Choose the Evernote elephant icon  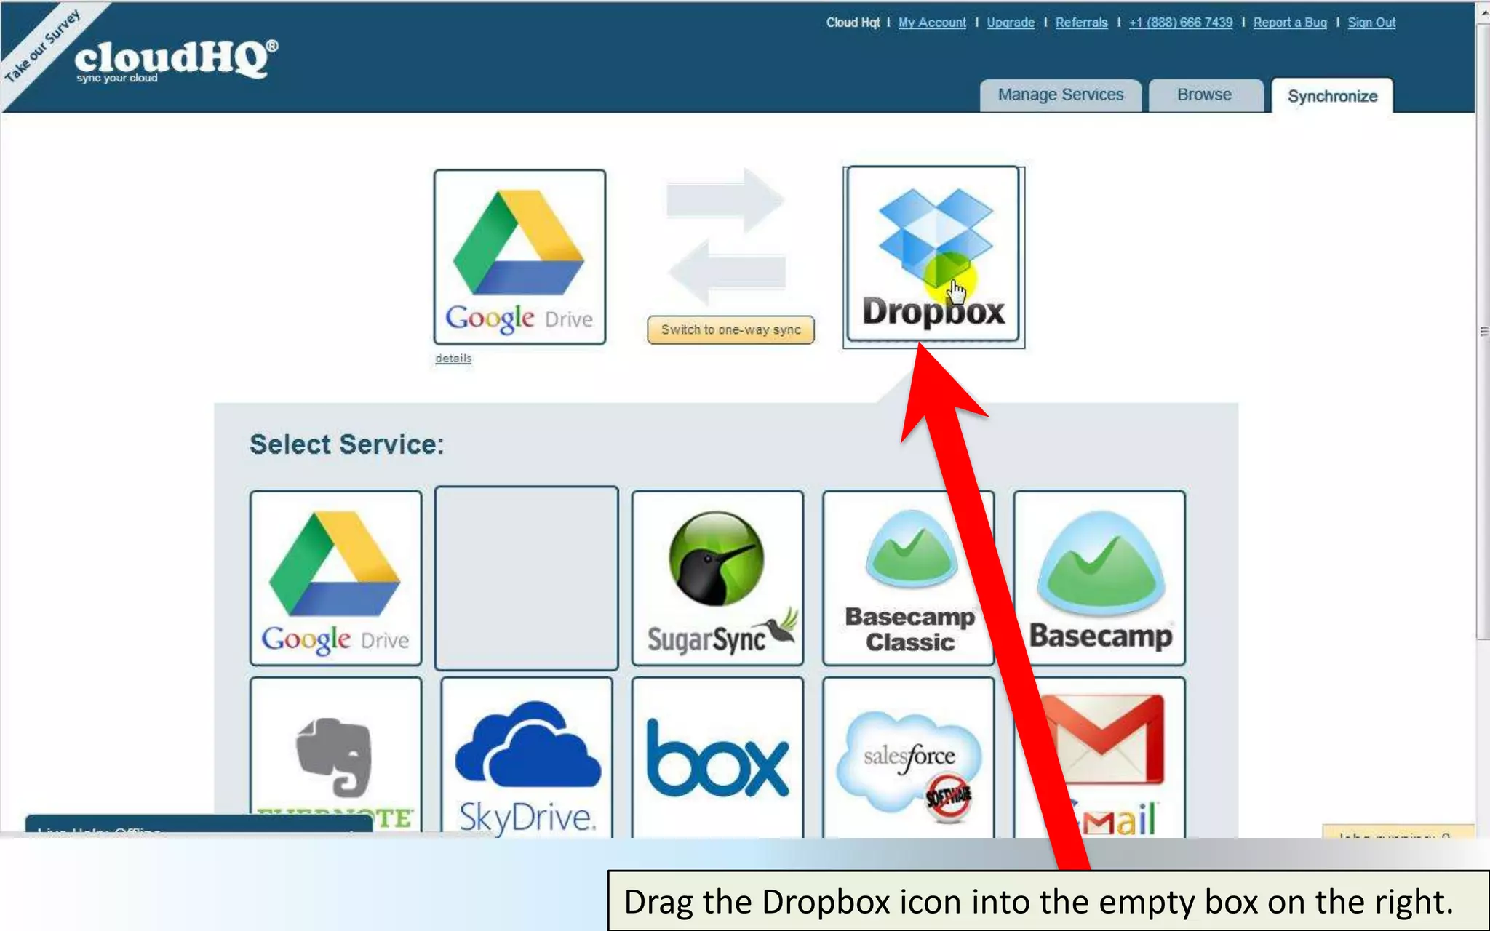tap(335, 757)
